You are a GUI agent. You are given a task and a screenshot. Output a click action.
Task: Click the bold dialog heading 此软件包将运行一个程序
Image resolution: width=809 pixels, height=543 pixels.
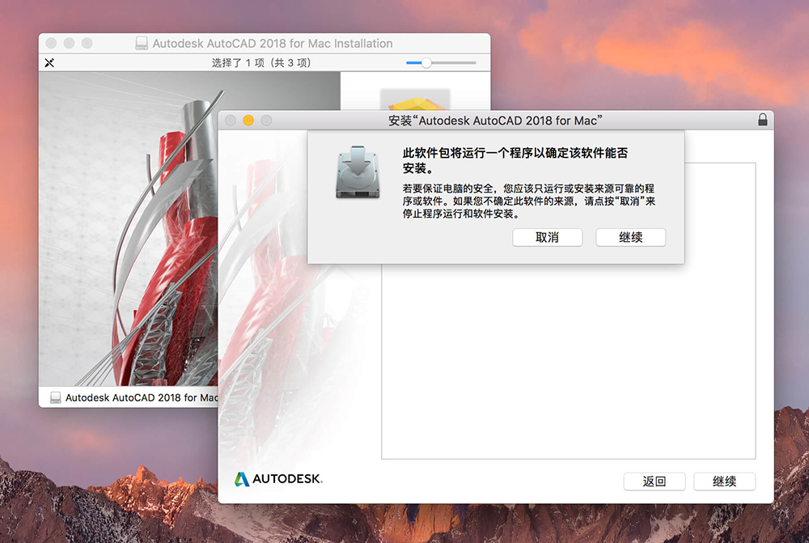515,160
